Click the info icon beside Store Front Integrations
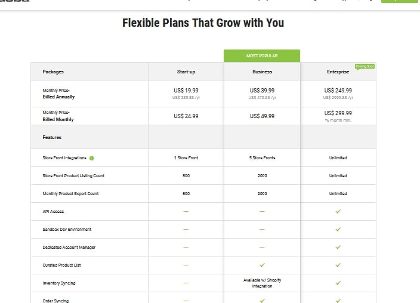The height and width of the screenshot is (303, 420). 92,158
